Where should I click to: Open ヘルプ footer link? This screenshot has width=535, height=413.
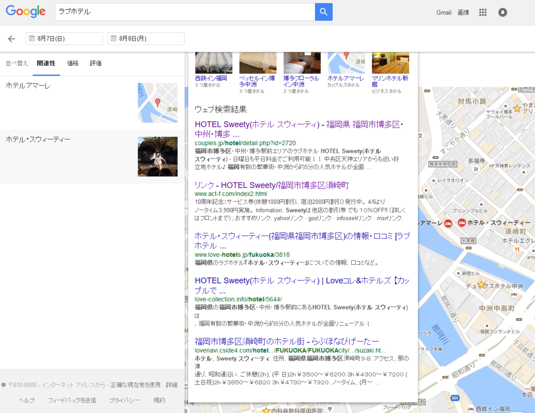click(26, 400)
